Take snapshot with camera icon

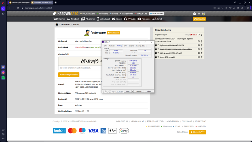pyautogui.click(x=218, y=8)
